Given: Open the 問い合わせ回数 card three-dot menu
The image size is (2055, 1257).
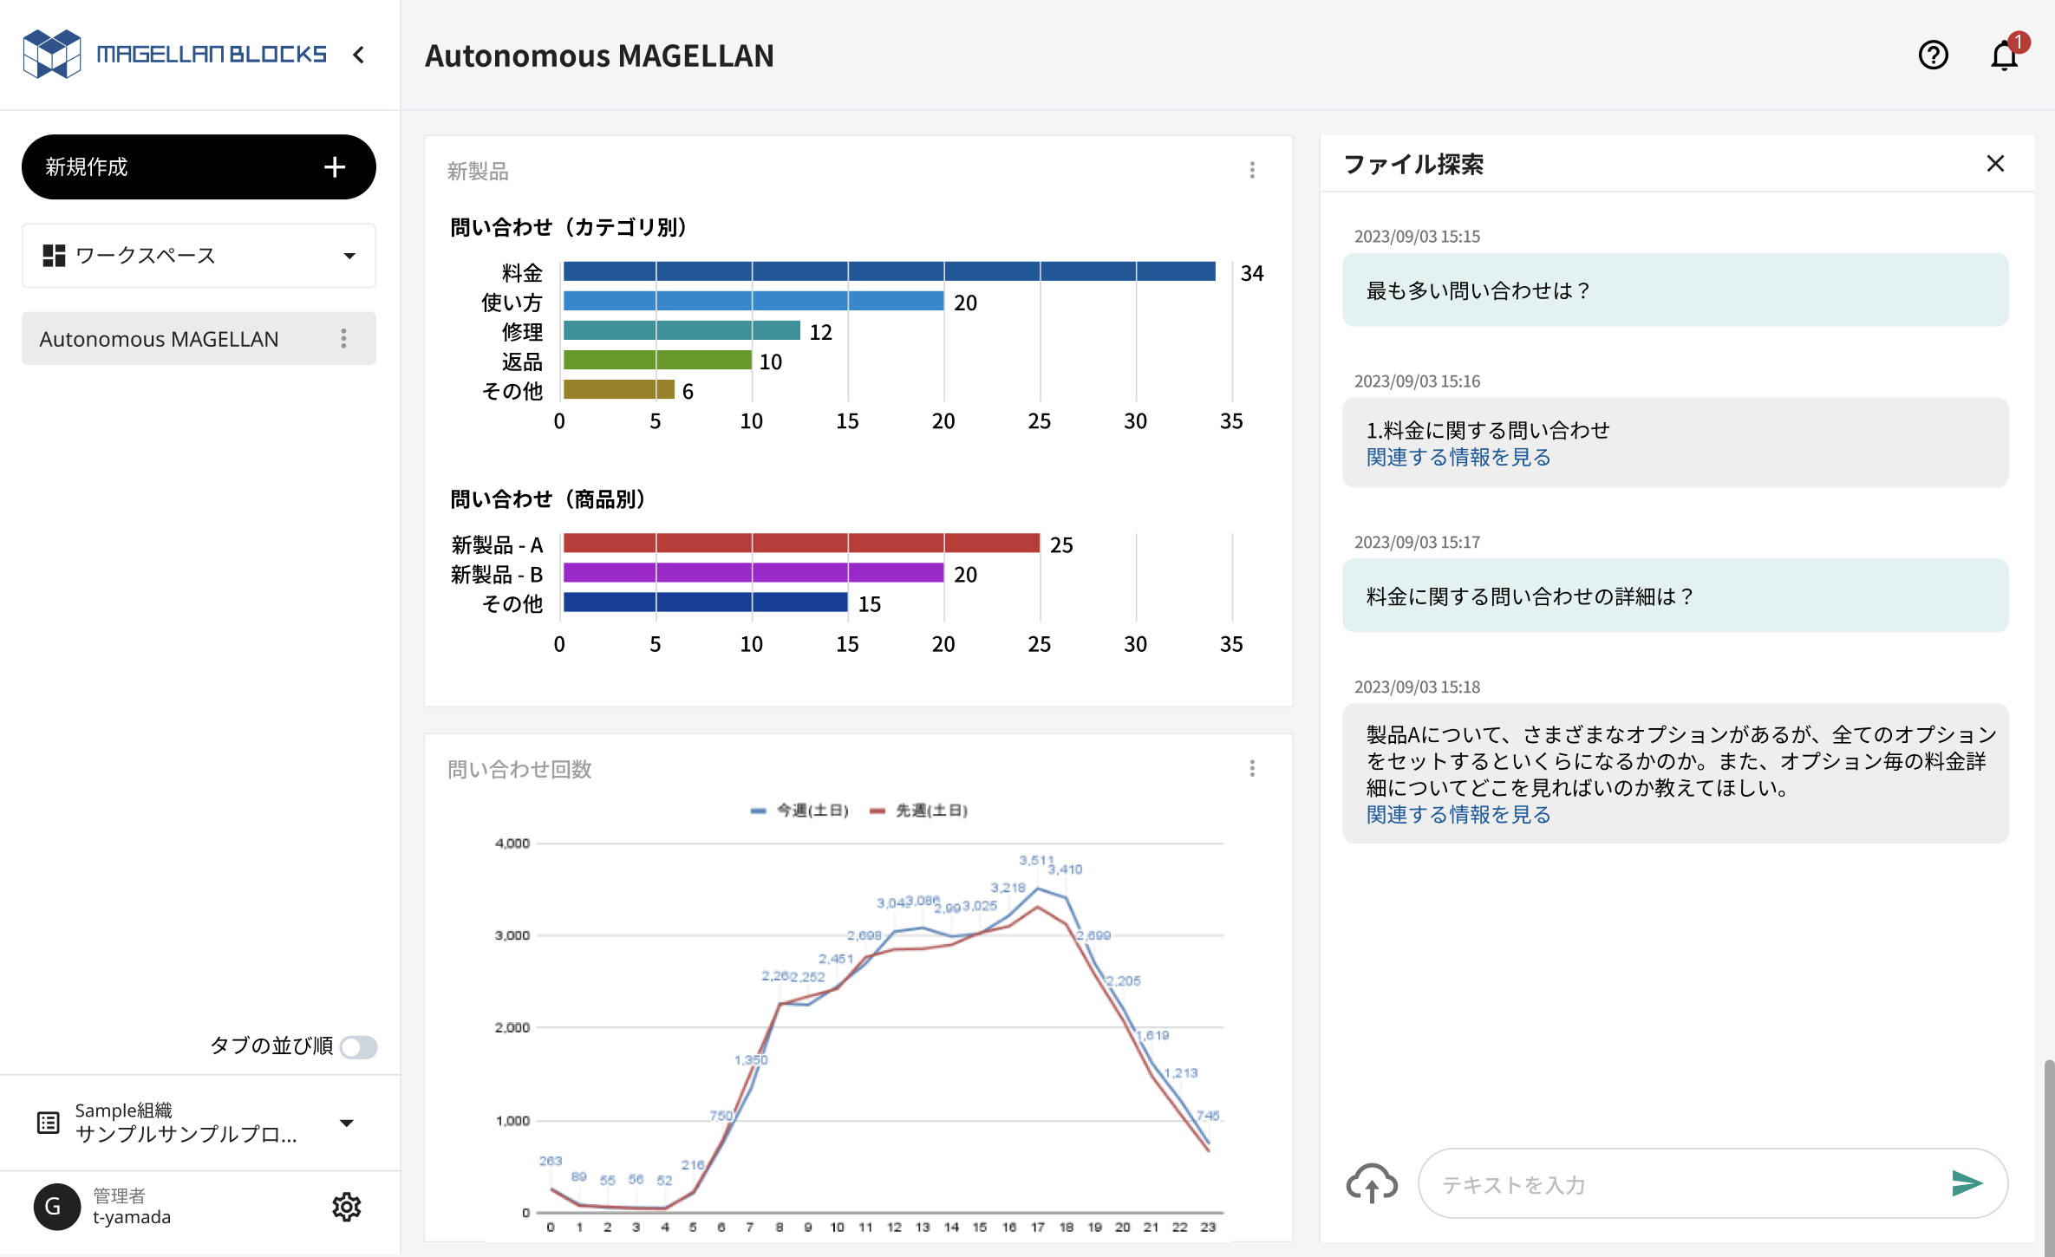Looking at the screenshot, I should [1252, 768].
